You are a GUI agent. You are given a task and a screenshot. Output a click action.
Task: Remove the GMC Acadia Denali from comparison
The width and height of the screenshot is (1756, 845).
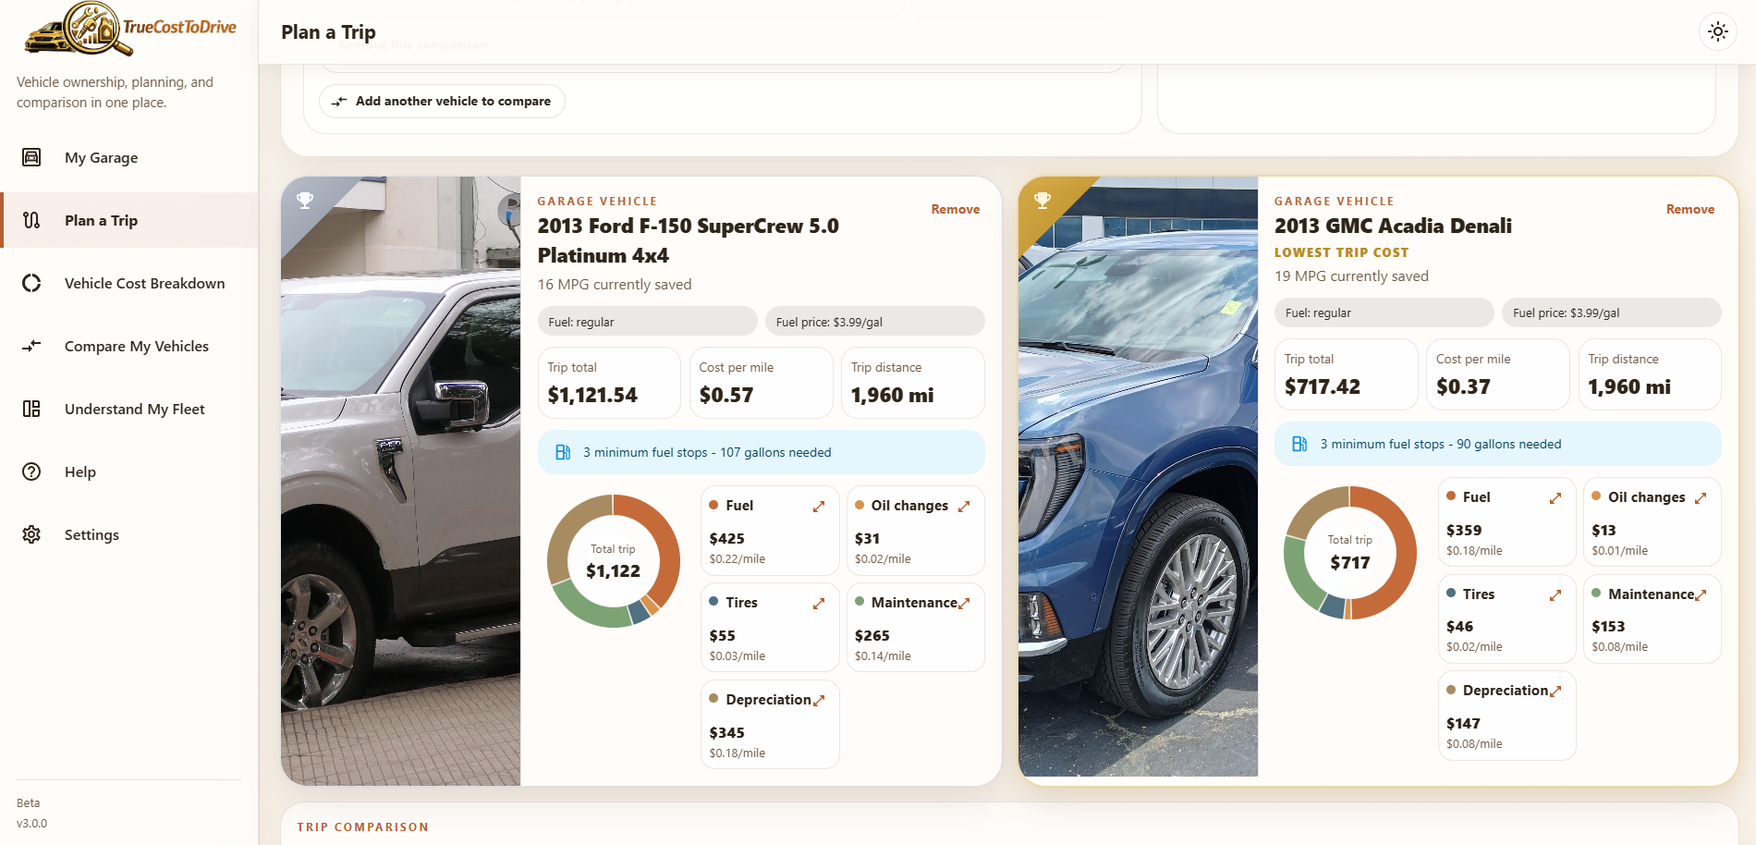click(x=1689, y=209)
